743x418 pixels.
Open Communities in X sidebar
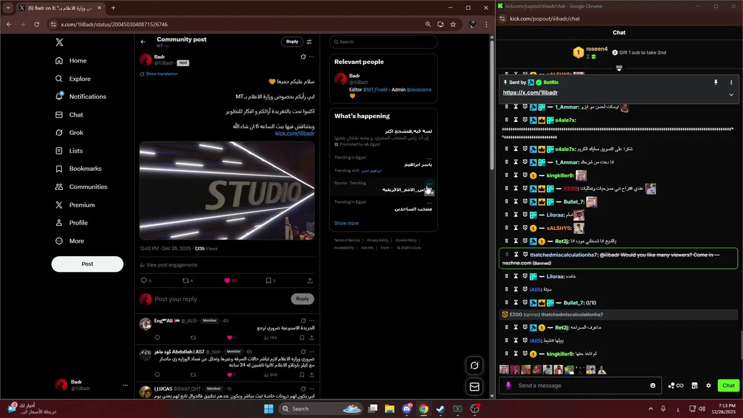[x=81, y=187]
